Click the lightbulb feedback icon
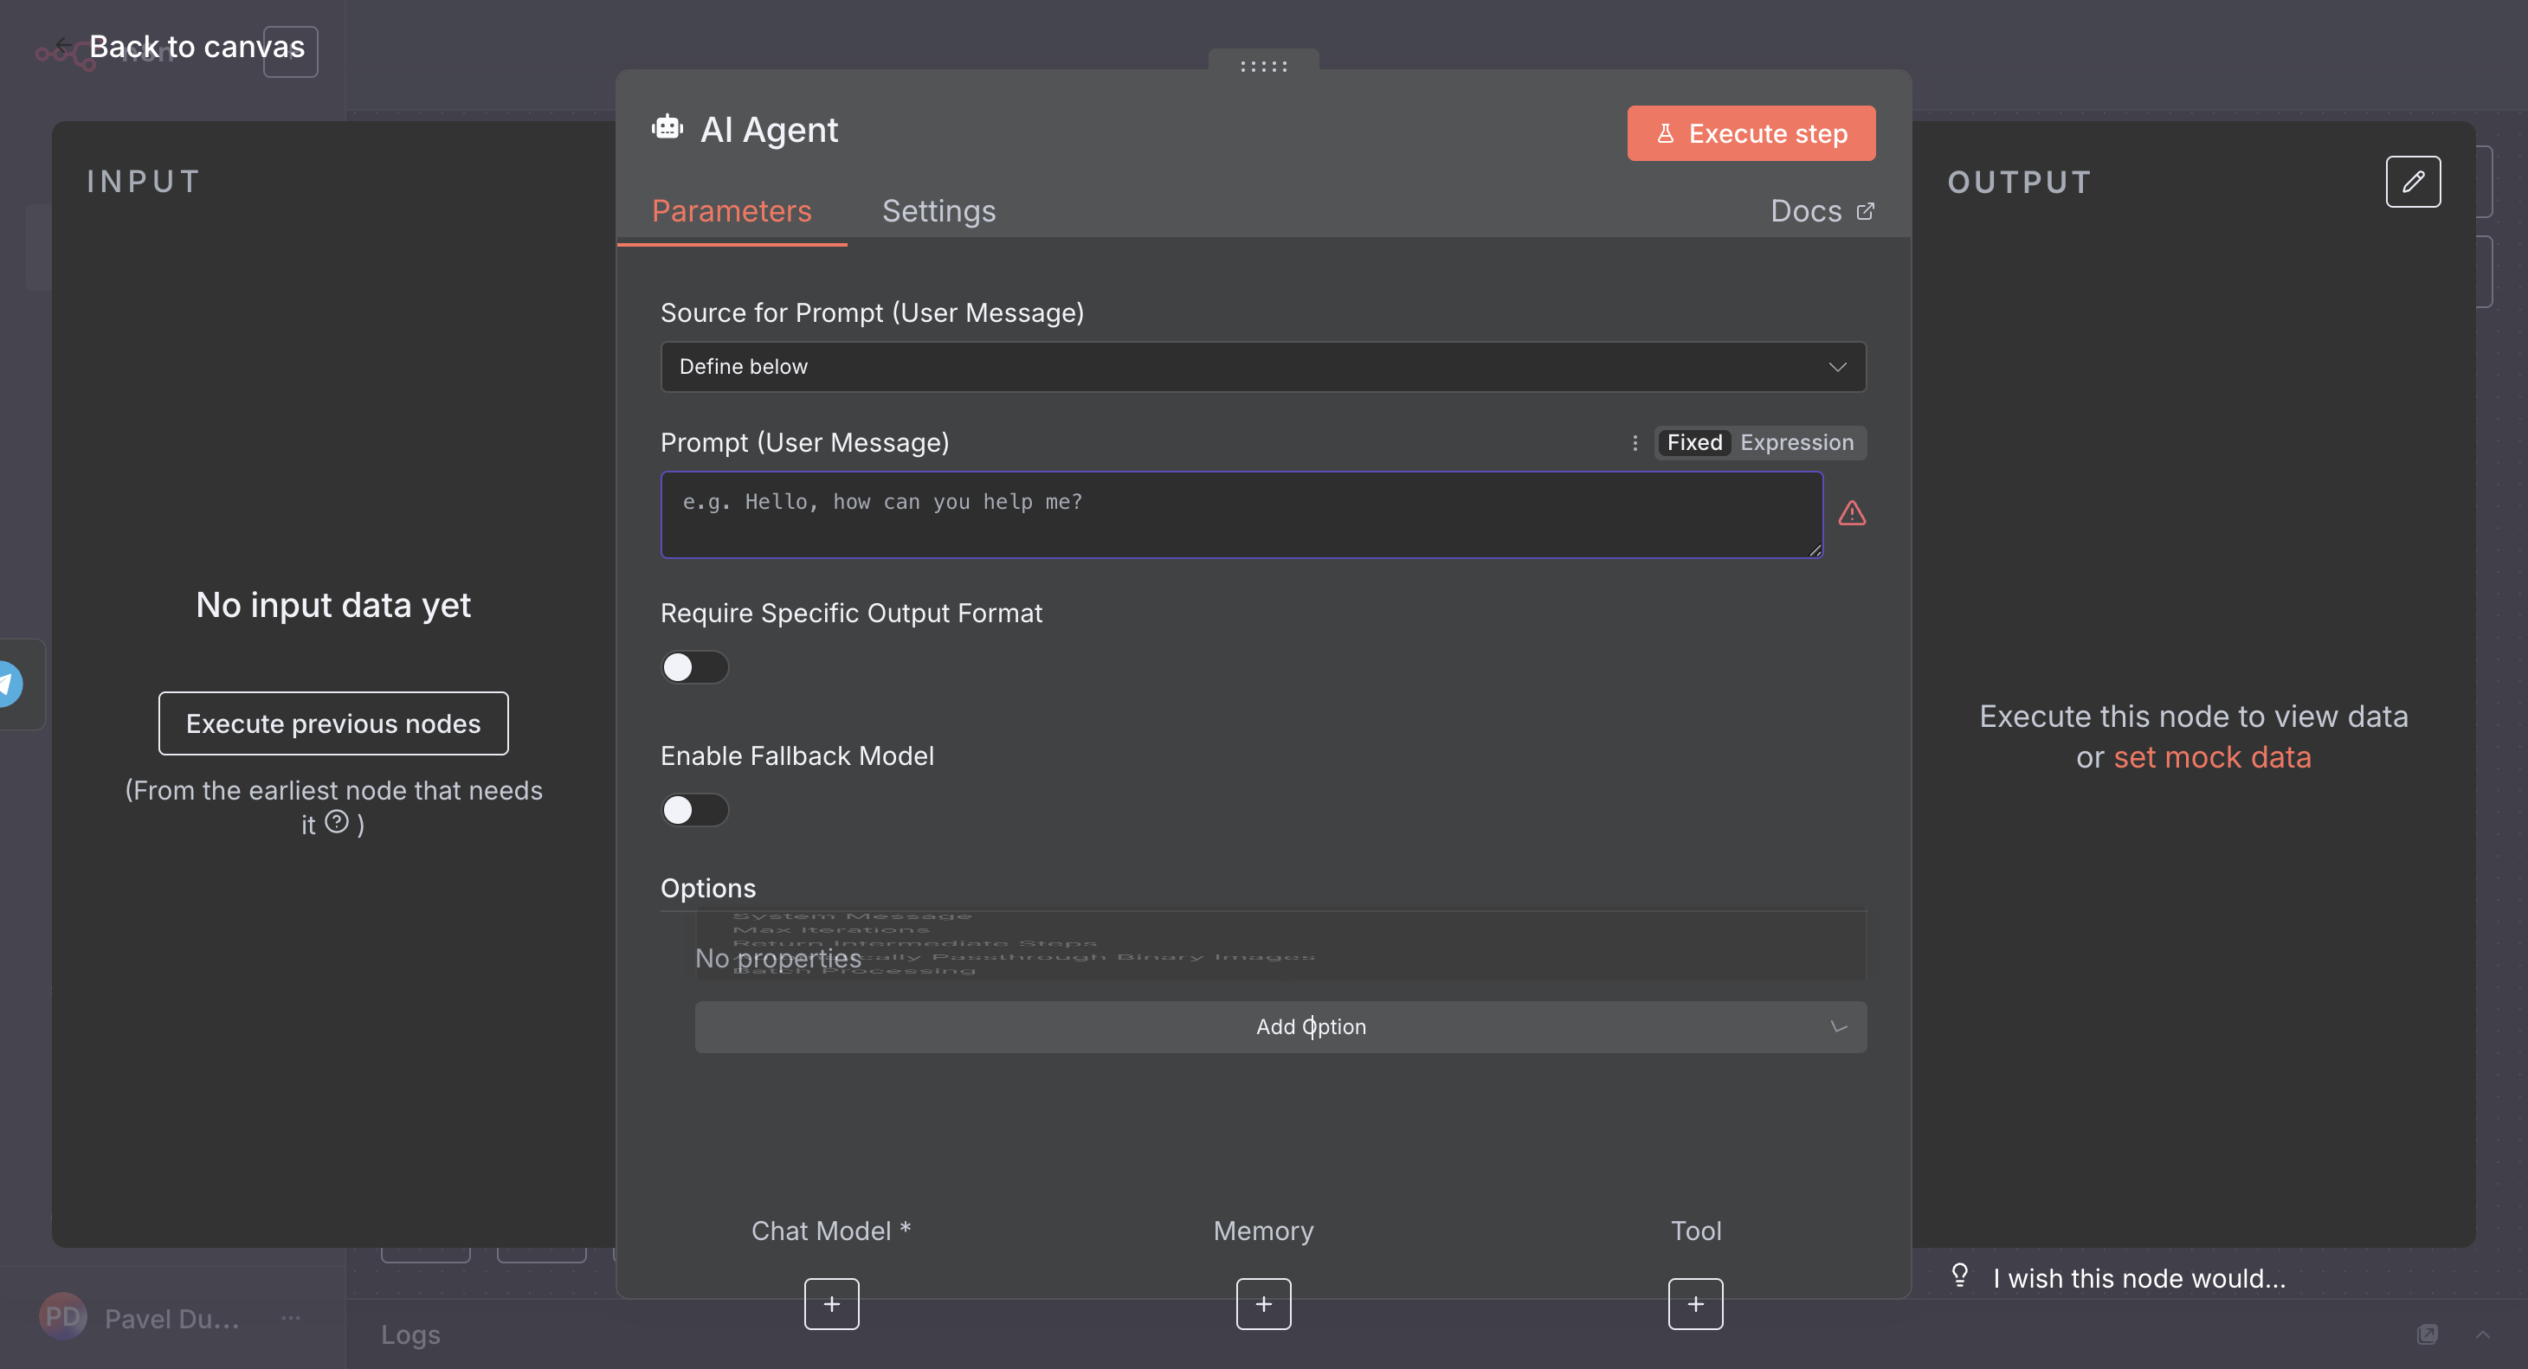This screenshot has width=2528, height=1369. (1960, 1275)
